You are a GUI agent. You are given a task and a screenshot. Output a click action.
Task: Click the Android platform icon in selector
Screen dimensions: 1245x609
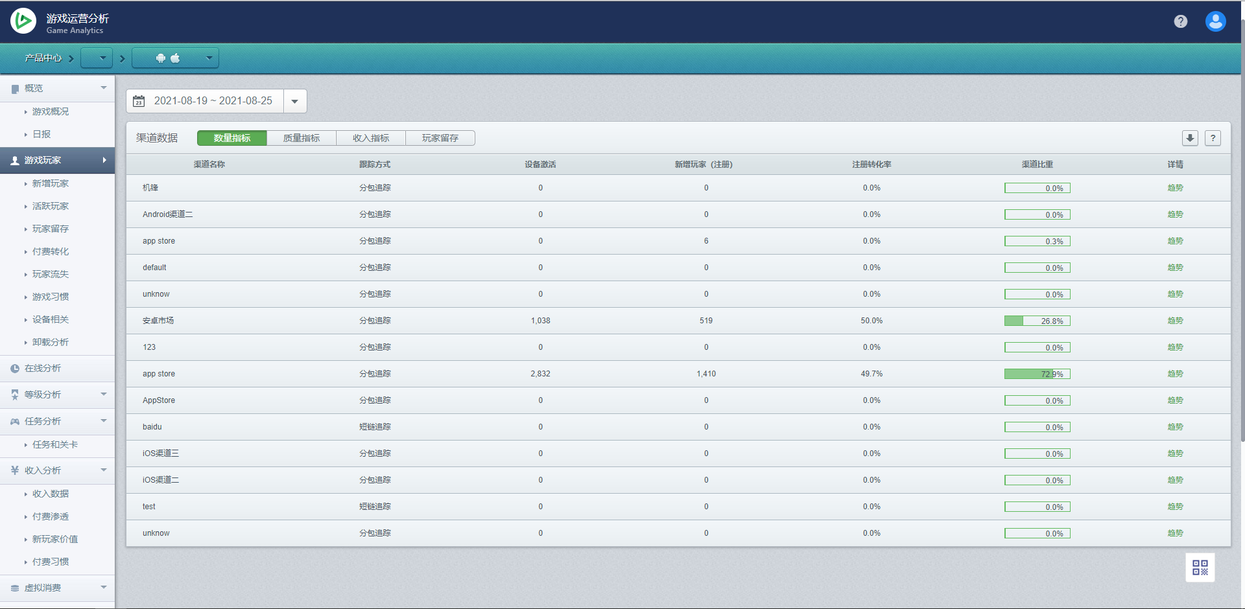161,58
